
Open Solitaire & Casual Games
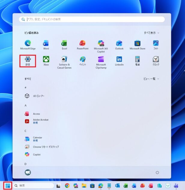[64, 62]
